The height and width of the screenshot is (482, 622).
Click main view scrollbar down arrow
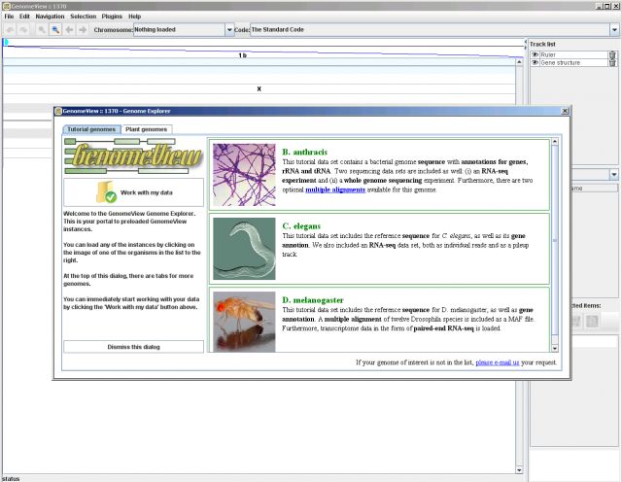point(520,470)
